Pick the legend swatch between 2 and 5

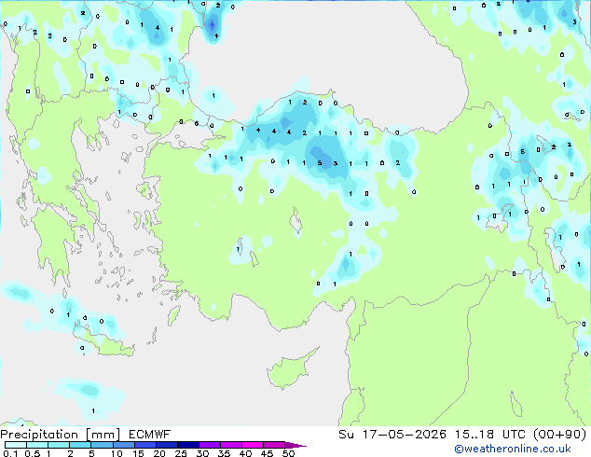pyautogui.click(x=80, y=445)
